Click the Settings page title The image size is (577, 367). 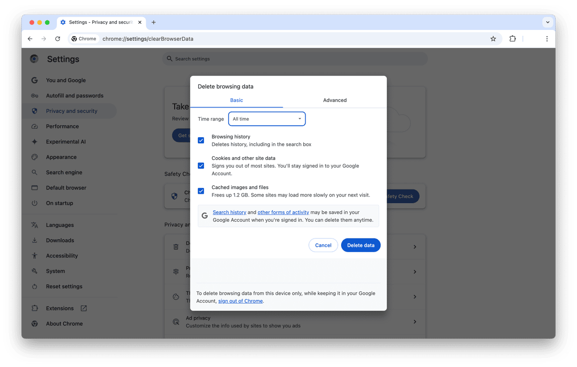point(63,59)
